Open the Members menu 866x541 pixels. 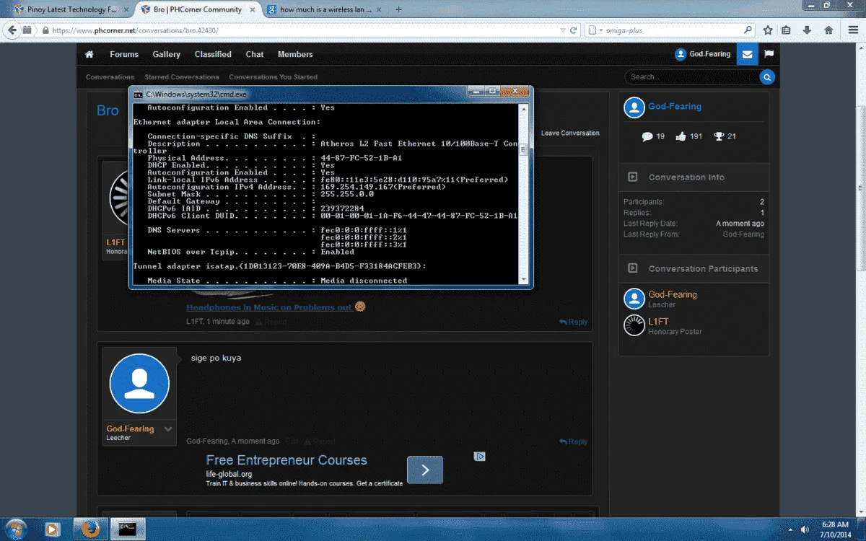tap(295, 54)
